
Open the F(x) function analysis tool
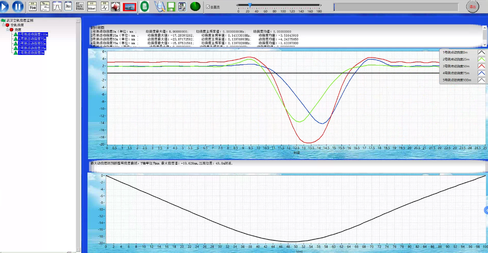(33, 7)
